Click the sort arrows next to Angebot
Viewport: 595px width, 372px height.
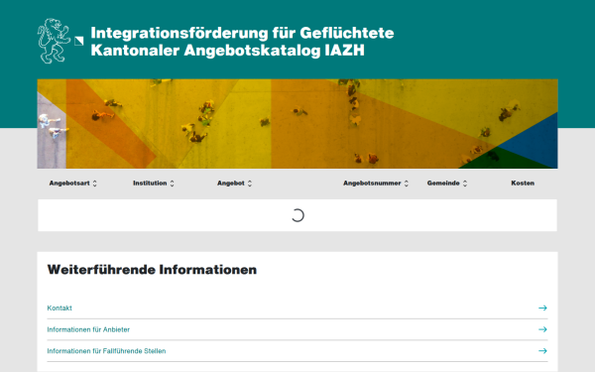[x=249, y=184]
